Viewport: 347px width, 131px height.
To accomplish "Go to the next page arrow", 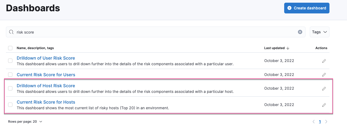I will (326, 122).
